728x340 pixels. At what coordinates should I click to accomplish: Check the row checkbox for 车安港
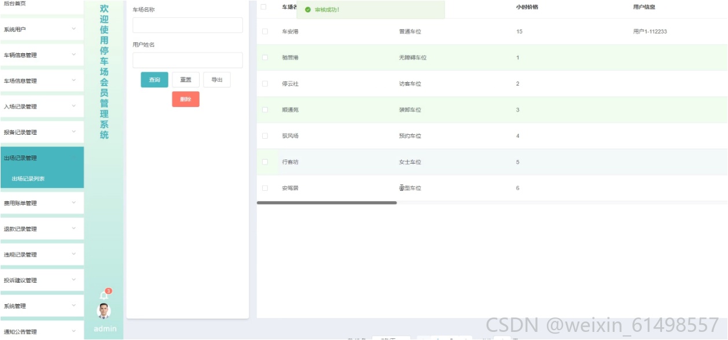tap(265, 31)
